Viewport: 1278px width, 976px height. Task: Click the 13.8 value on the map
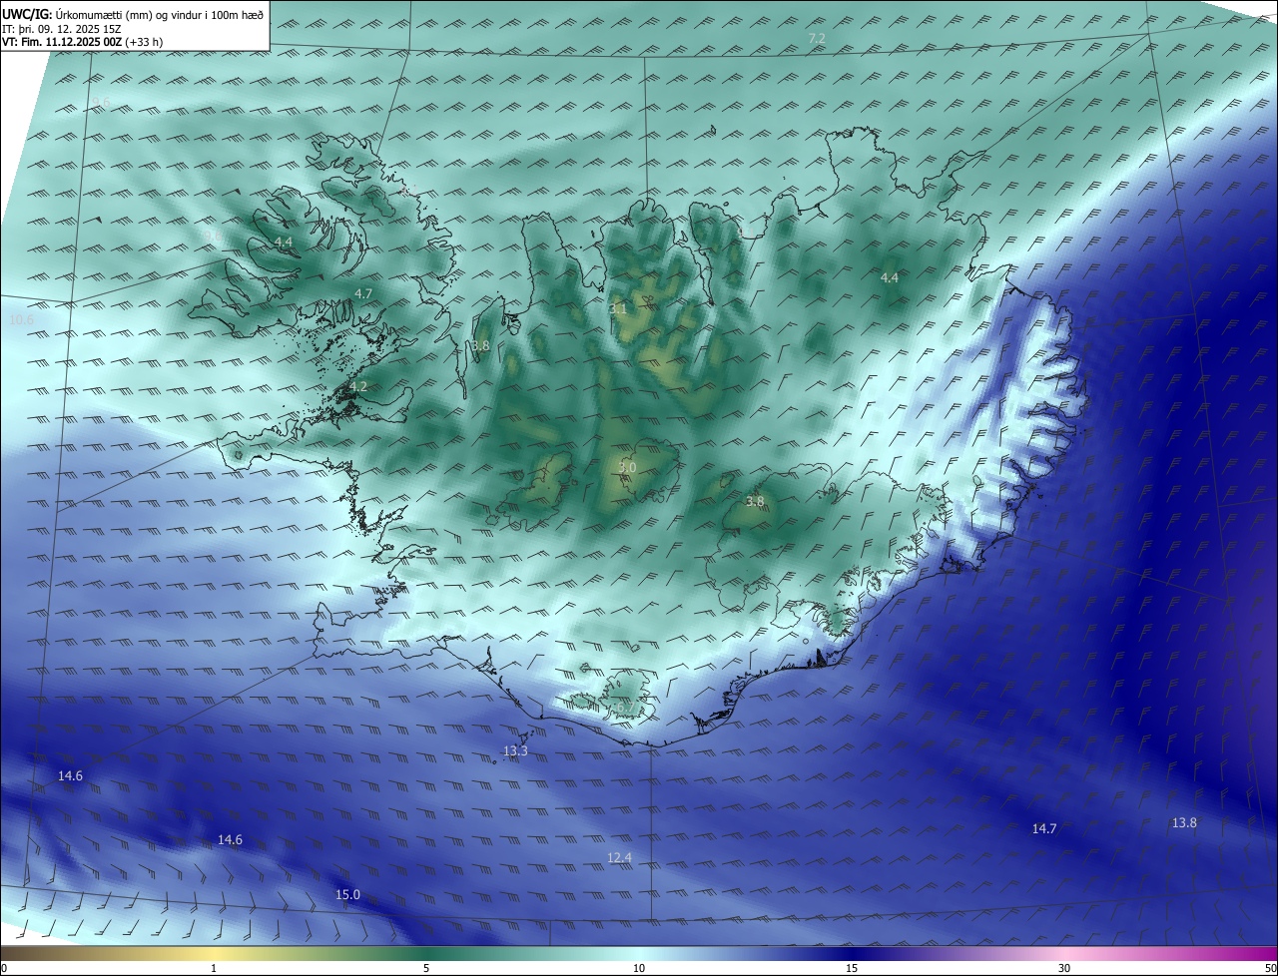(x=1184, y=823)
